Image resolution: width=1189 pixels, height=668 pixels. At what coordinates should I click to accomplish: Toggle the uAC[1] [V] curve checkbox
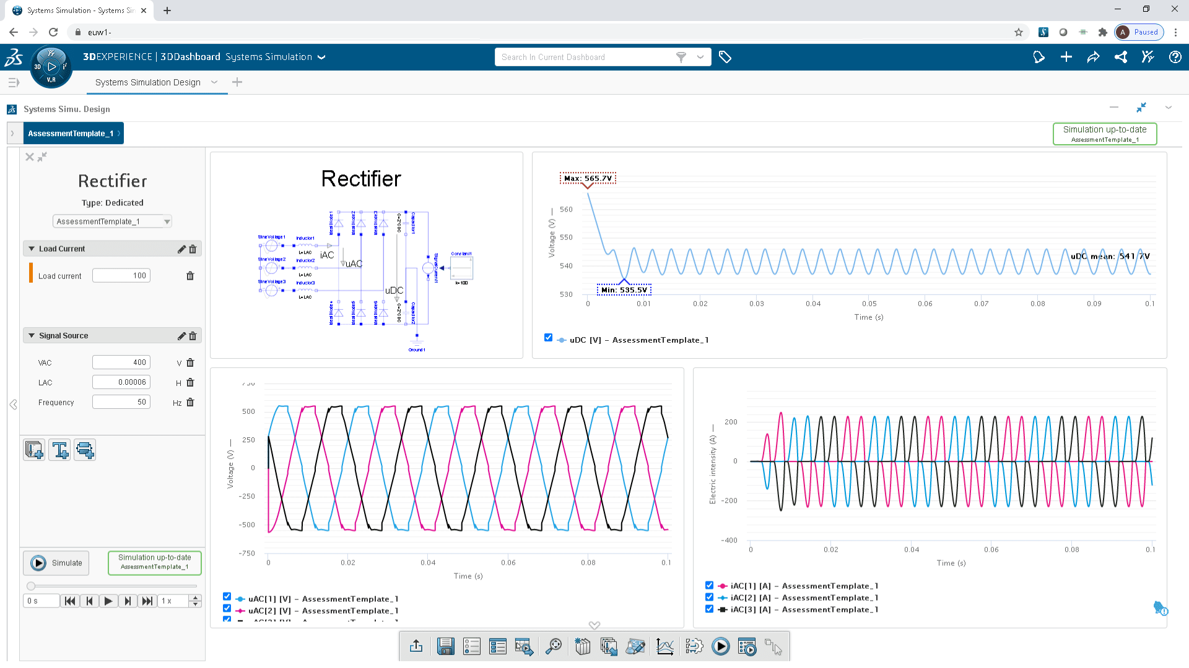pyautogui.click(x=227, y=597)
